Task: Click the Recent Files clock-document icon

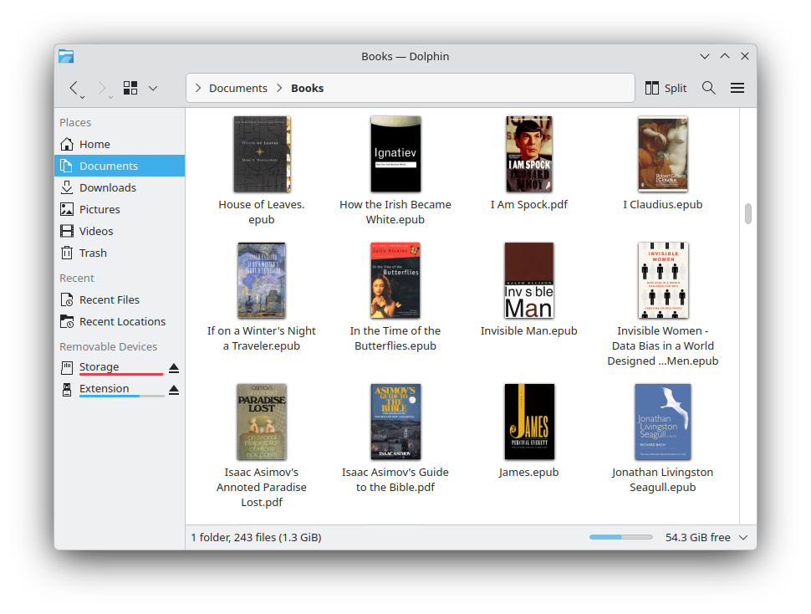Action: pos(67,299)
